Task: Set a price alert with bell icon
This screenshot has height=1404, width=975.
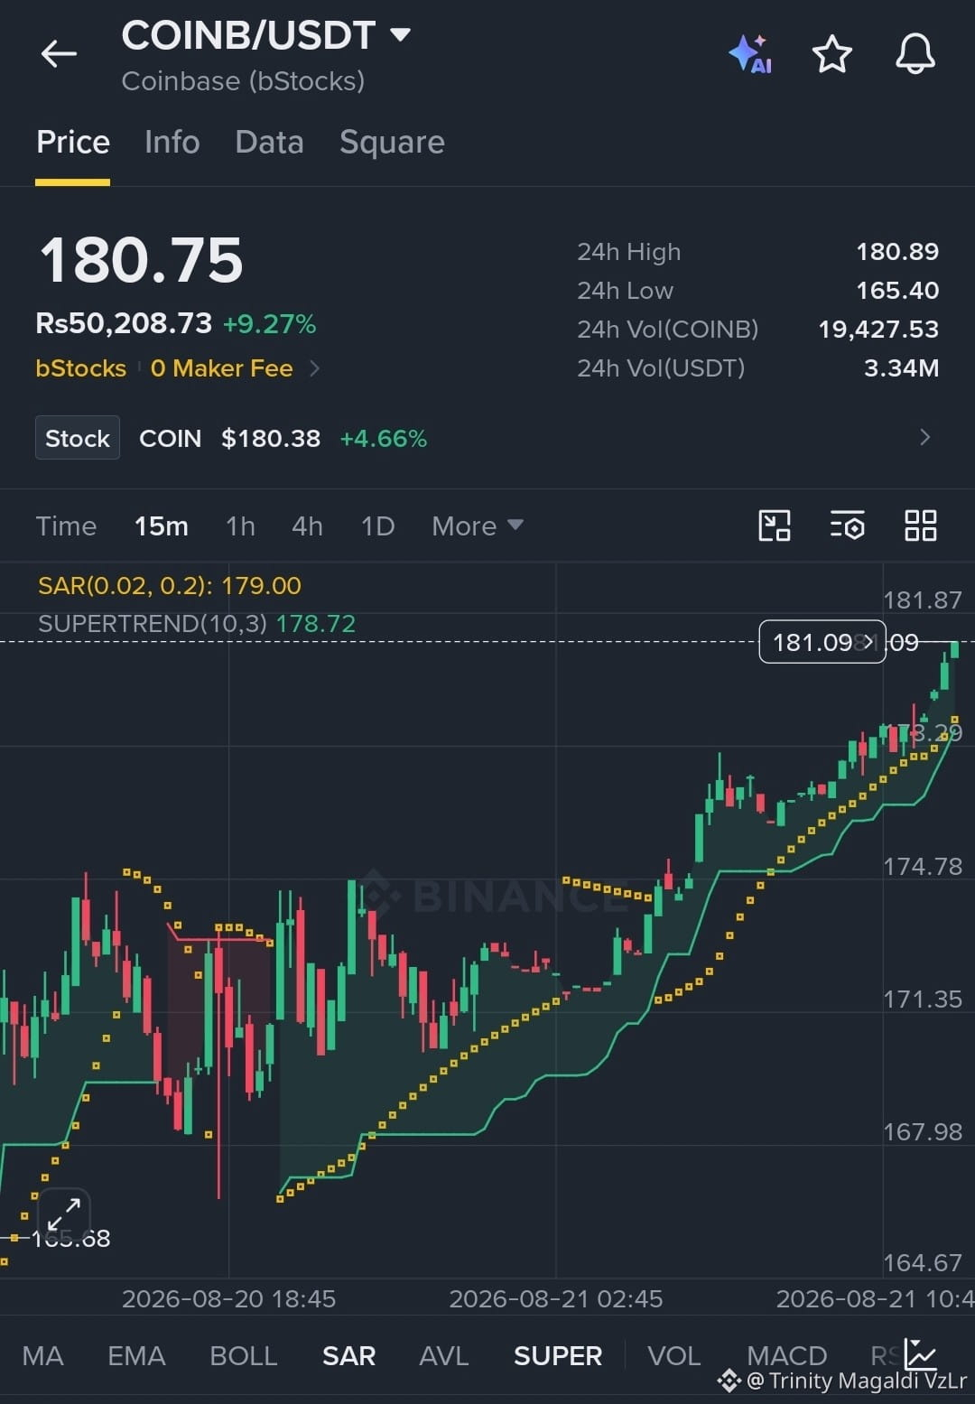Action: 915,54
